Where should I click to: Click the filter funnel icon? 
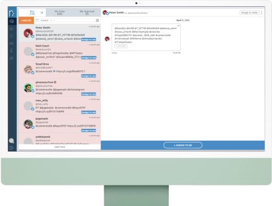coord(37,20)
